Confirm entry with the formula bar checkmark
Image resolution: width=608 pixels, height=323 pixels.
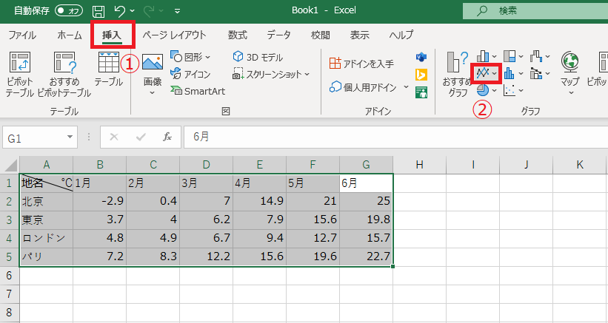click(x=141, y=137)
